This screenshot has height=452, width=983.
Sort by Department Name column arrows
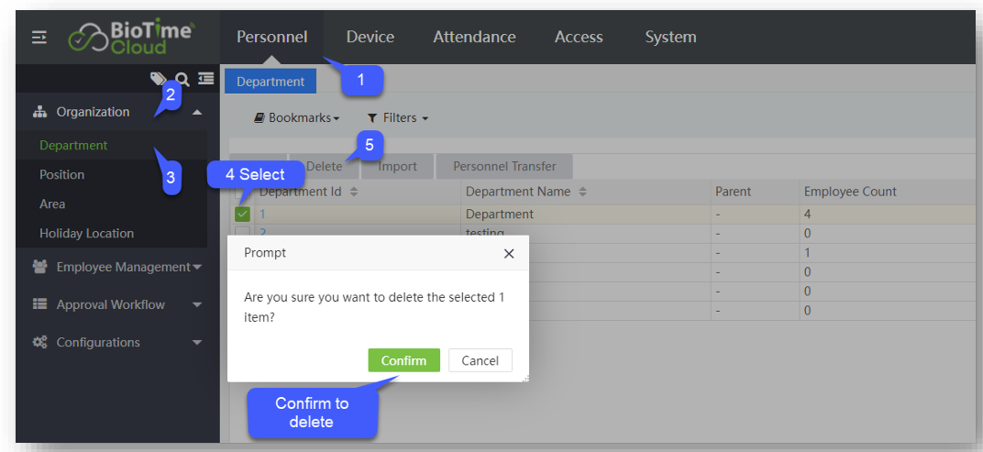tap(582, 193)
